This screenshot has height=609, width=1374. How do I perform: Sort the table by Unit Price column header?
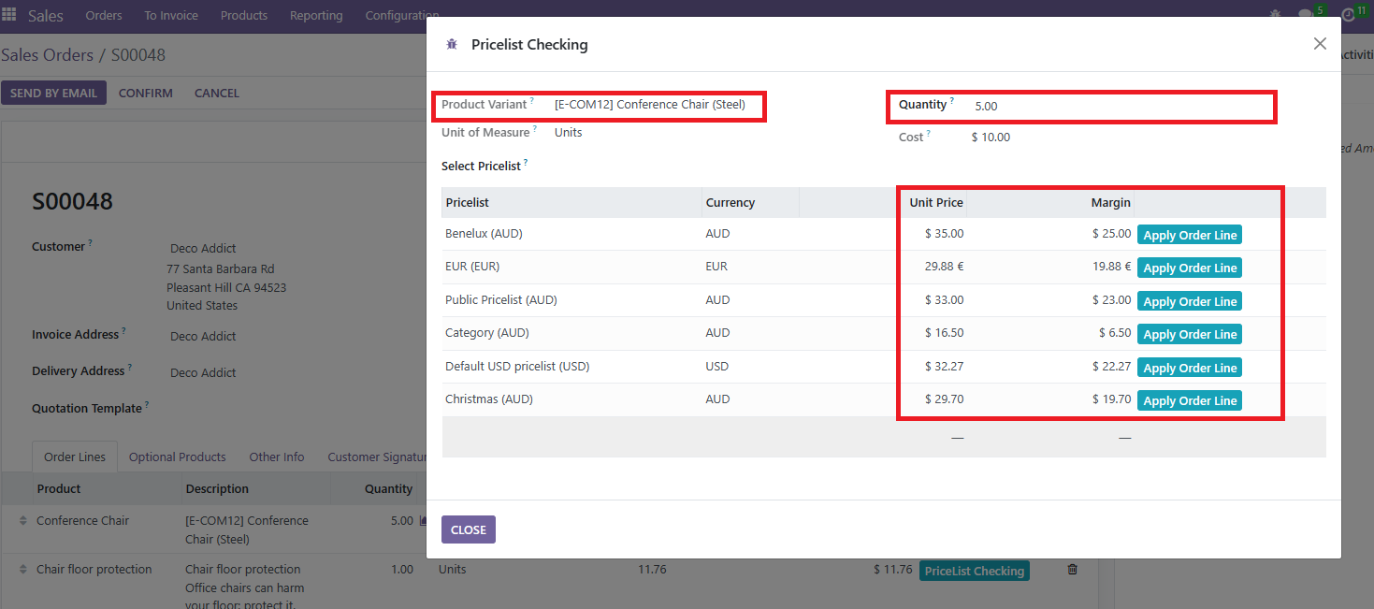tap(935, 203)
